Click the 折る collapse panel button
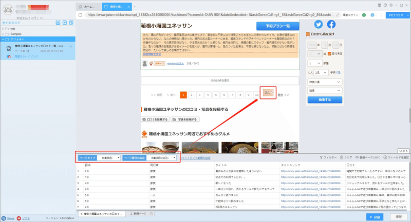 click(x=403, y=151)
